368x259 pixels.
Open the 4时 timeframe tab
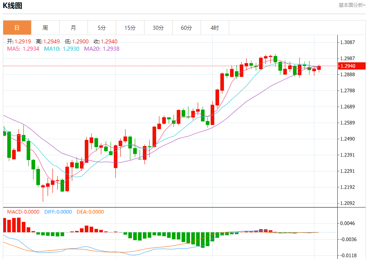pos(215,28)
